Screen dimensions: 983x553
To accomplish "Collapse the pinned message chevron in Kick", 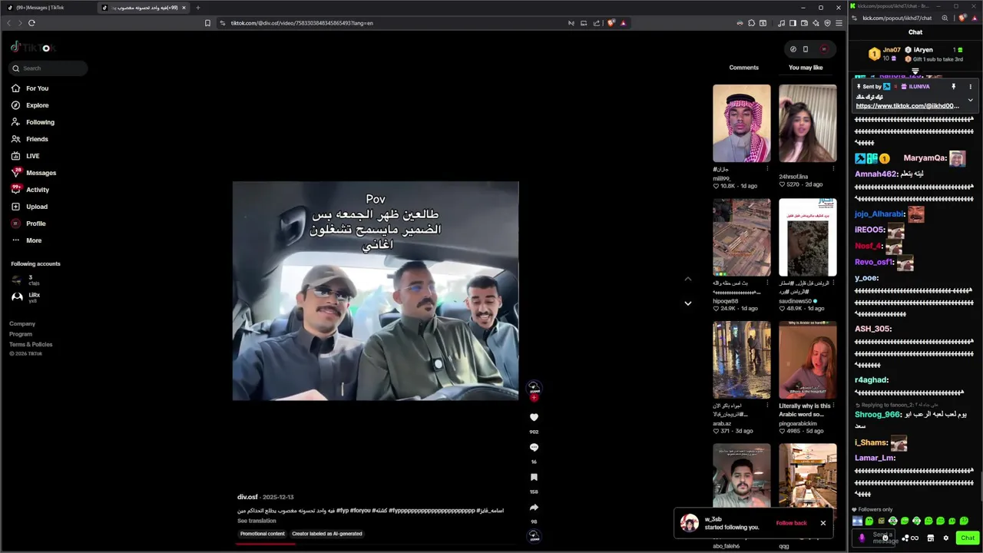I will pyautogui.click(x=970, y=101).
